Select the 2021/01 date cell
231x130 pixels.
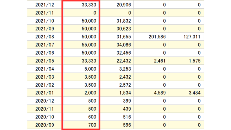(44, 93)
